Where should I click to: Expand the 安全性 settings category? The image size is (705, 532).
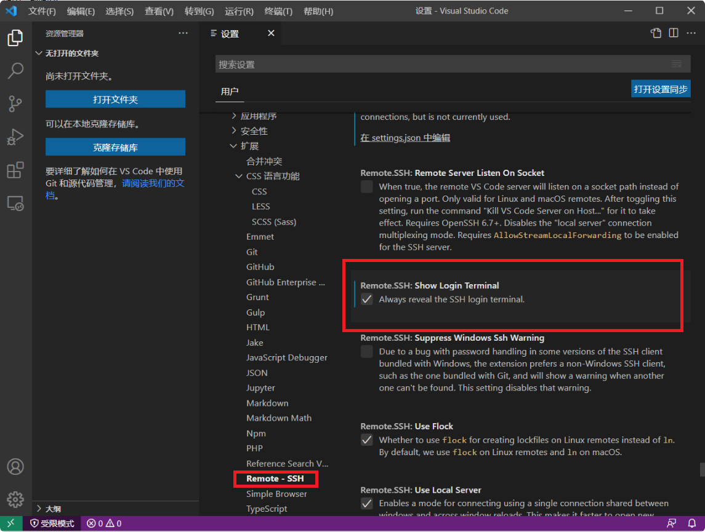point(234,130)
